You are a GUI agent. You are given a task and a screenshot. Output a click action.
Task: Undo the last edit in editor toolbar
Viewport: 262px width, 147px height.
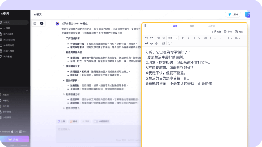(146, 38)
